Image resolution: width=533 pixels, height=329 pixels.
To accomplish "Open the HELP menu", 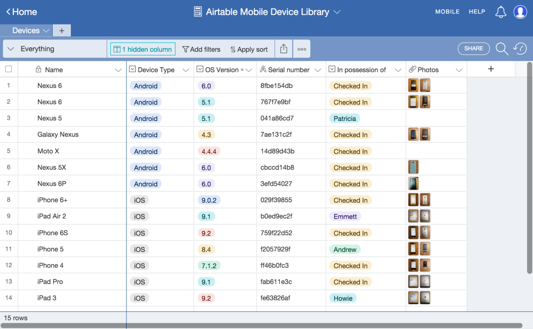I will 477,12.
